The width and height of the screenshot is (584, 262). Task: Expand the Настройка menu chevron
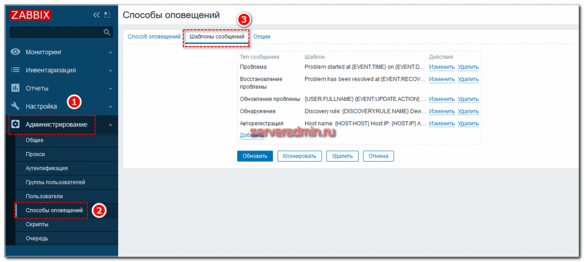click(110, 107)
